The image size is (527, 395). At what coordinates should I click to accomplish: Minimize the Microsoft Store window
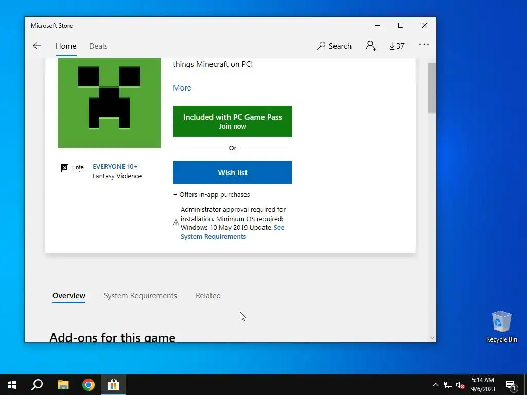(377, 26)
